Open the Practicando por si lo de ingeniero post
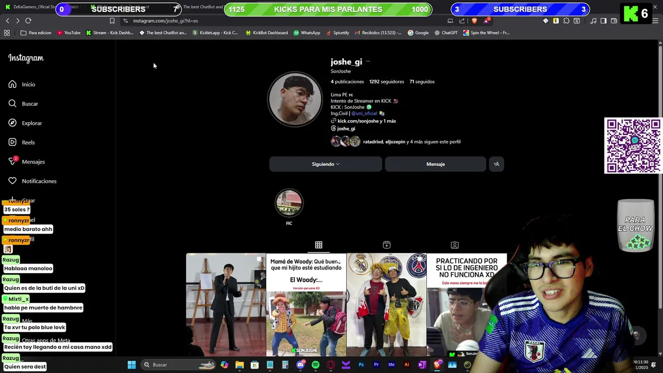 coord(466,305)
